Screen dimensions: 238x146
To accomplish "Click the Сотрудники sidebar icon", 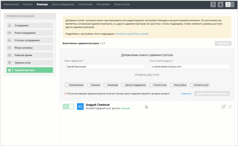I will coord(10,26).
